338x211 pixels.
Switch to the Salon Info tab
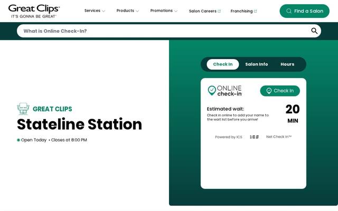[x=257, y=64]
